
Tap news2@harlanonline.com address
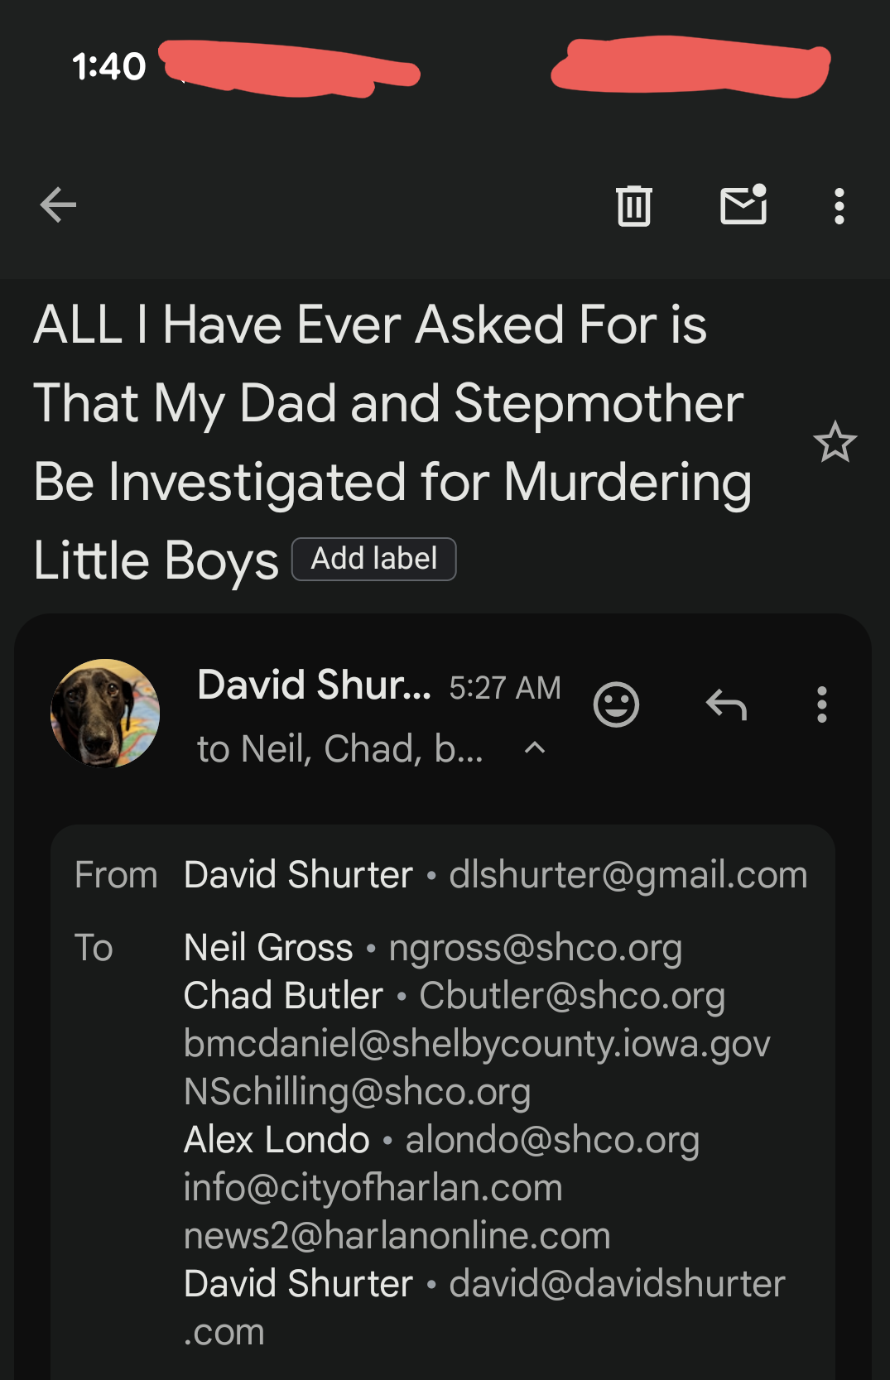click(397, 1236)
